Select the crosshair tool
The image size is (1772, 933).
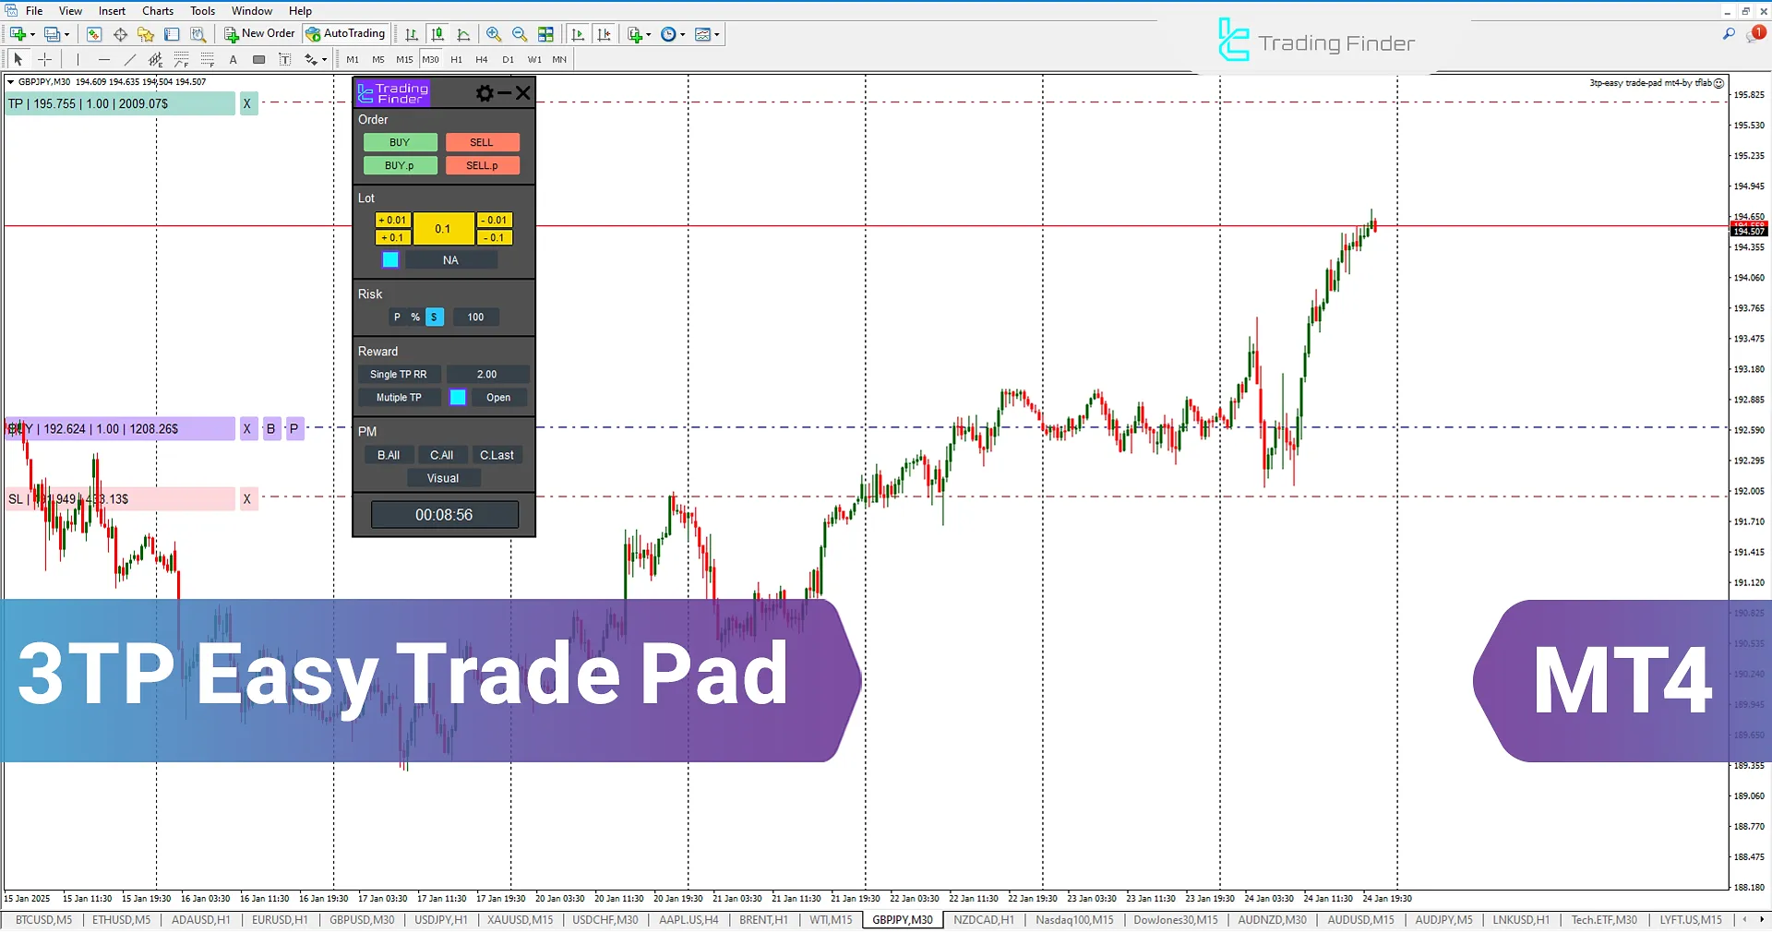[44, 59]
